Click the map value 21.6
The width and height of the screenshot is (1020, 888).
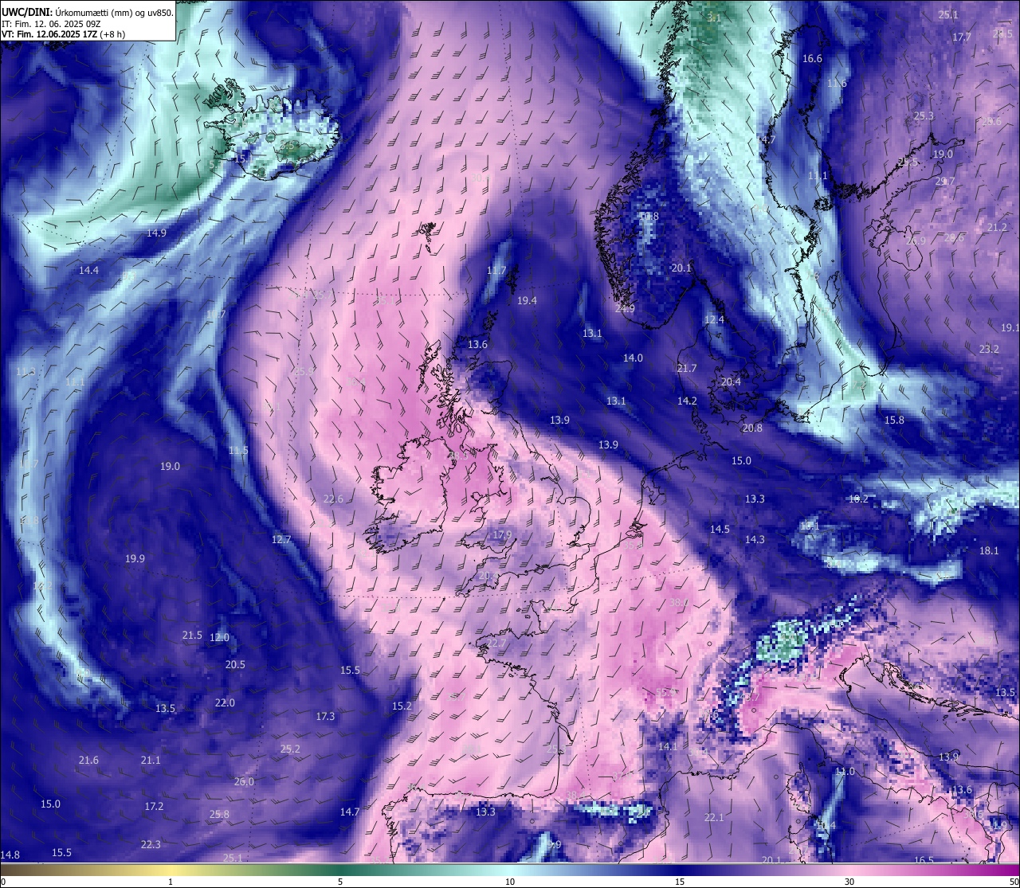[x=88, y=761]
